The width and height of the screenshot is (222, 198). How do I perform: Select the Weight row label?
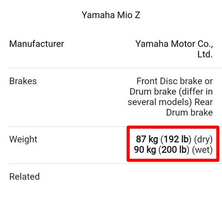pos(23,140)
